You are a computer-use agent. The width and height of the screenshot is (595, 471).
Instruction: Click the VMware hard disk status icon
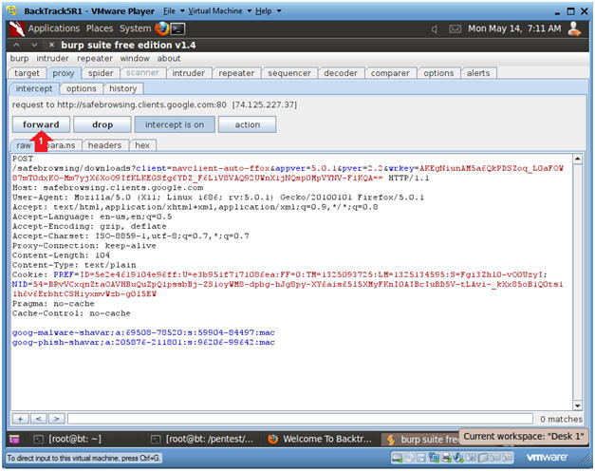[x=398, y=458]
